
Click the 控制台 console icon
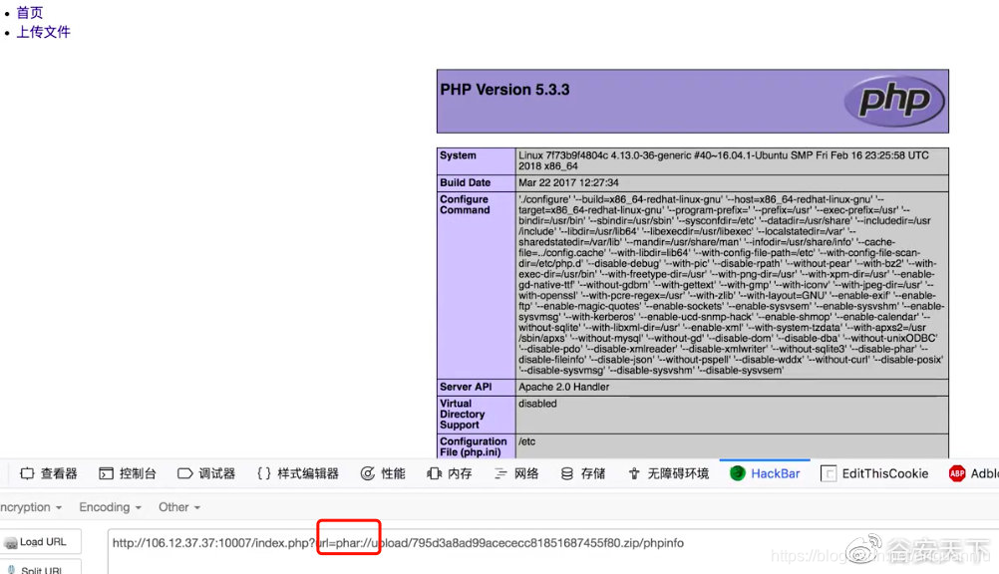[x=106, y=473]
